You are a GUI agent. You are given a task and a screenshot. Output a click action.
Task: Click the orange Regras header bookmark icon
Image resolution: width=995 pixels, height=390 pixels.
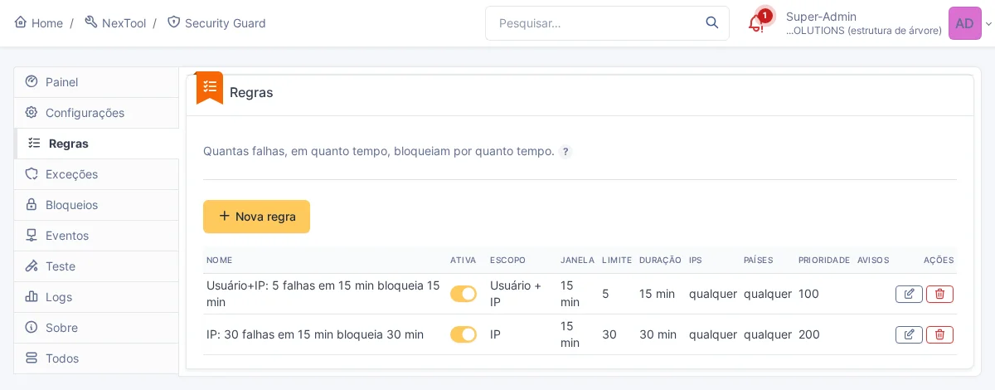(210, 87)
